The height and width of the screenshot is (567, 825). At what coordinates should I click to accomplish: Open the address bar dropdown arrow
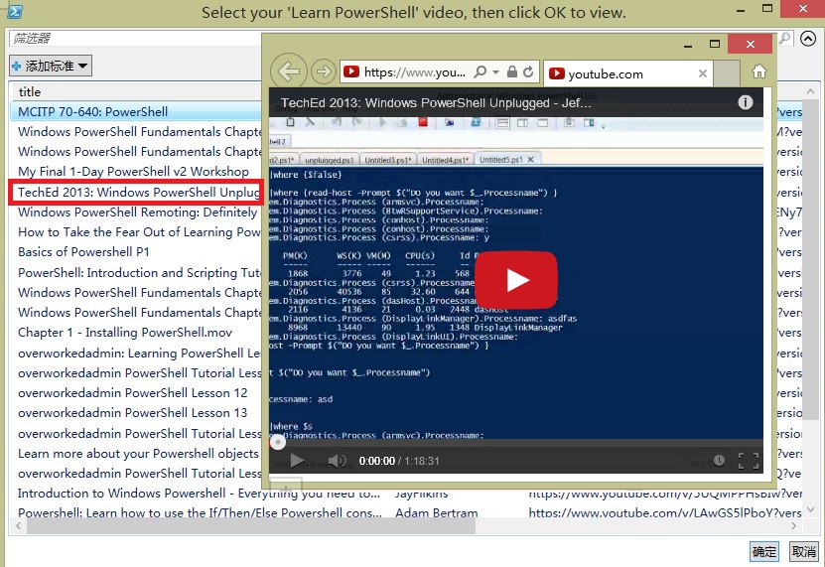(x=495, y=72)
